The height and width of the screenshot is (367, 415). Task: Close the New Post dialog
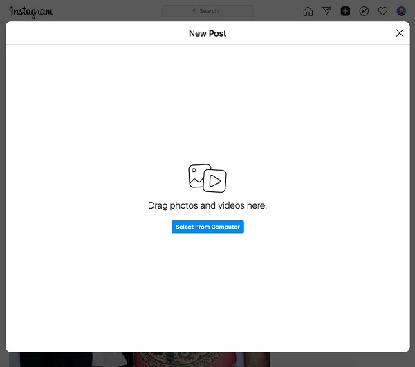point(399,33)
